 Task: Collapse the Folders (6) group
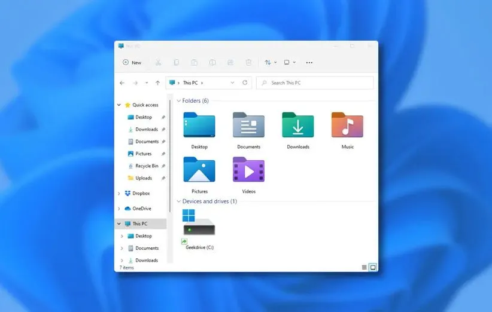pyautogui.click(x=178, y=101)
